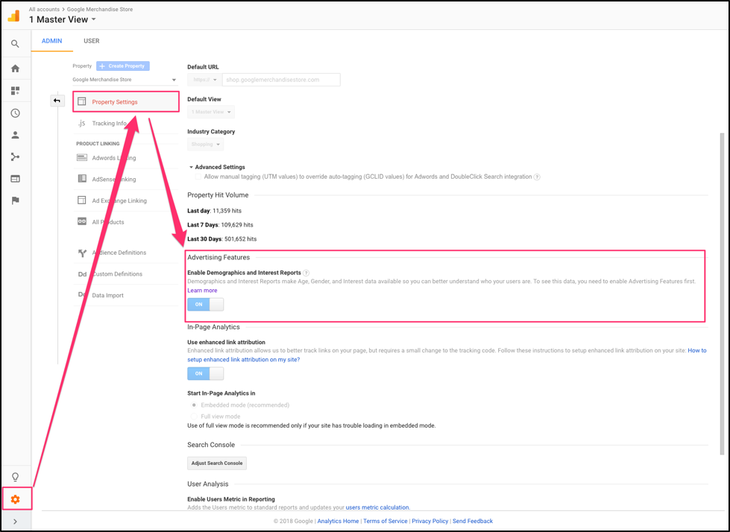Open Discover lightbulb icon
This screenshot has width=730, height=532.
[x=16, y=477]
